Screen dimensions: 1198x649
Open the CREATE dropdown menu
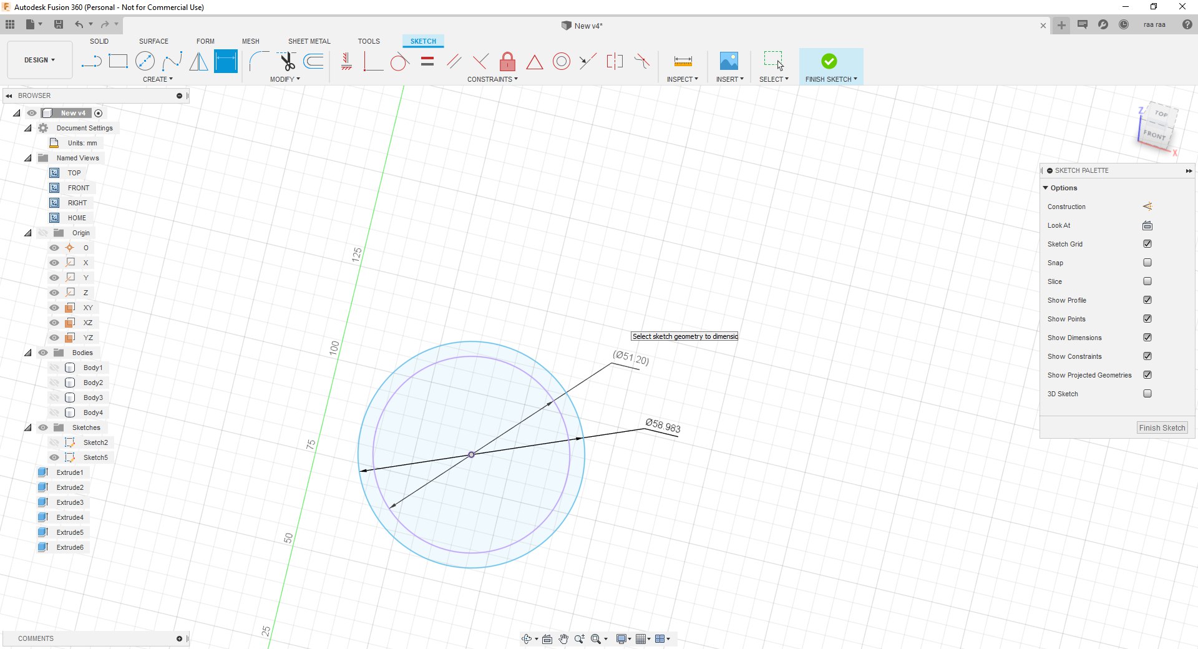click(158, 79)
